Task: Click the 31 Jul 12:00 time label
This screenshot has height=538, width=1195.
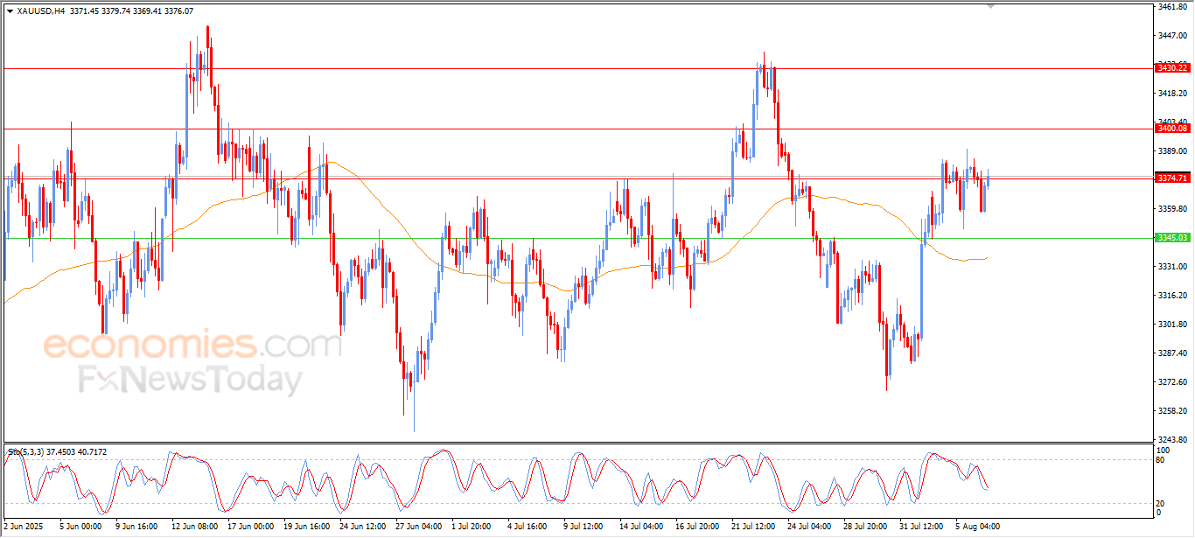Action: 923,527
